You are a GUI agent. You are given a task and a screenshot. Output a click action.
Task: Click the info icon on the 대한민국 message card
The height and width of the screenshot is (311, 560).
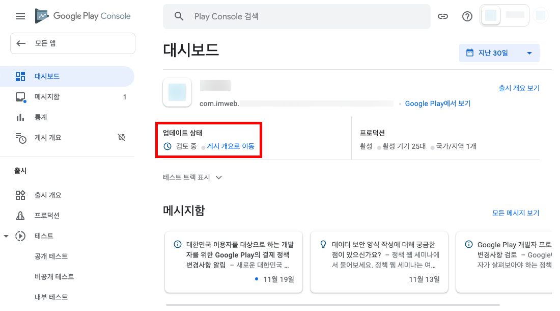pos(177,245)
